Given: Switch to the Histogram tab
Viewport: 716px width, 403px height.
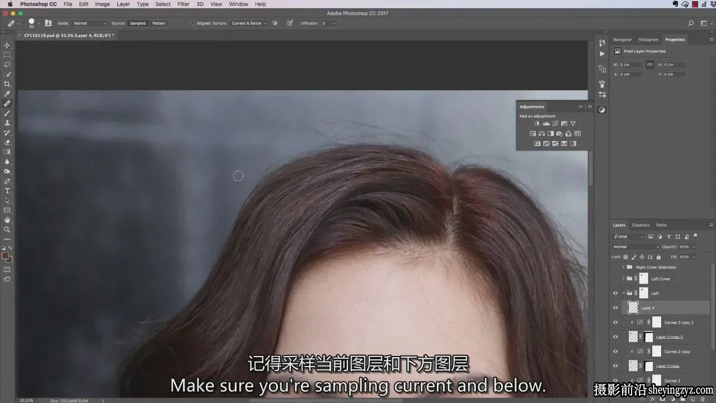Looking at the screenshot, I should (x=648, y=40).
